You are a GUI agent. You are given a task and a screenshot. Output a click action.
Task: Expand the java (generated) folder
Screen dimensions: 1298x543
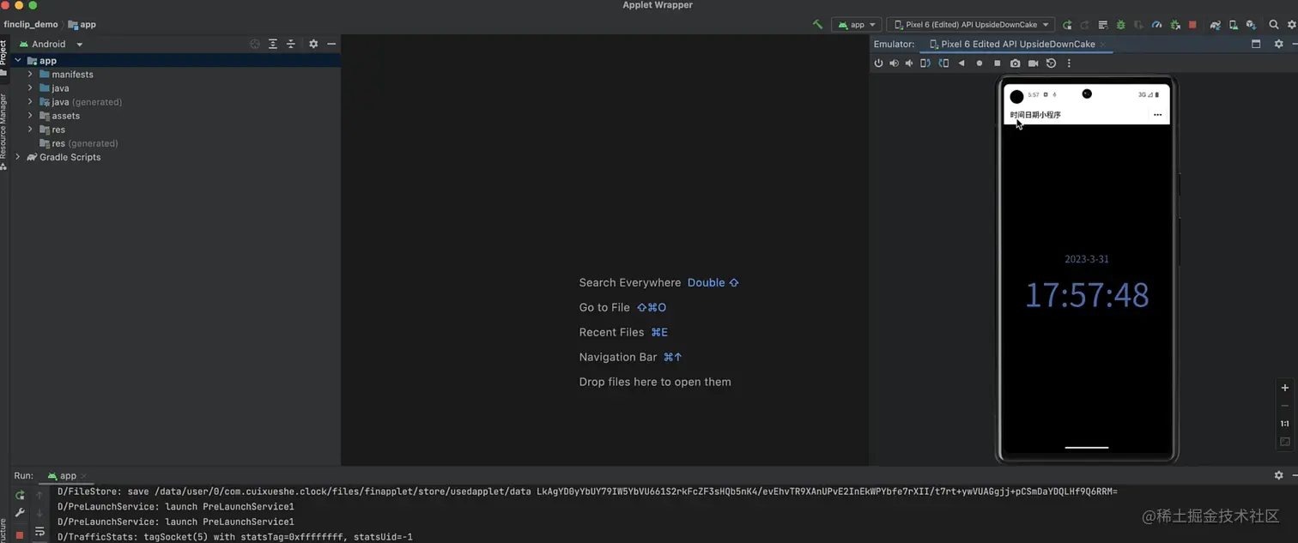click(30, 102)
